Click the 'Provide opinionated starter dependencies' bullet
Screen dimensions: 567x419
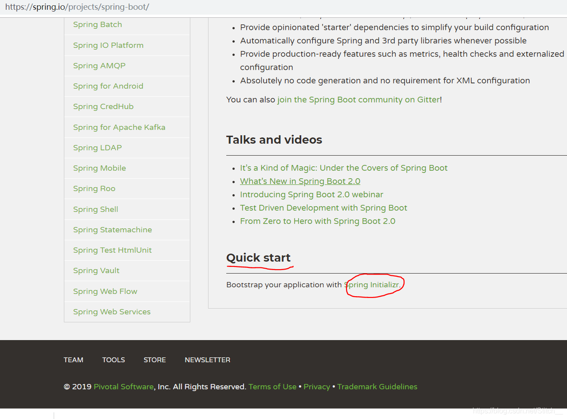[x=394, y=27]
